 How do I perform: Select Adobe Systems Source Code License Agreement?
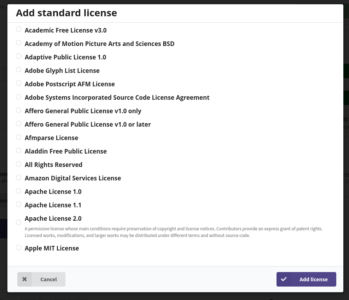click(18, 97)
